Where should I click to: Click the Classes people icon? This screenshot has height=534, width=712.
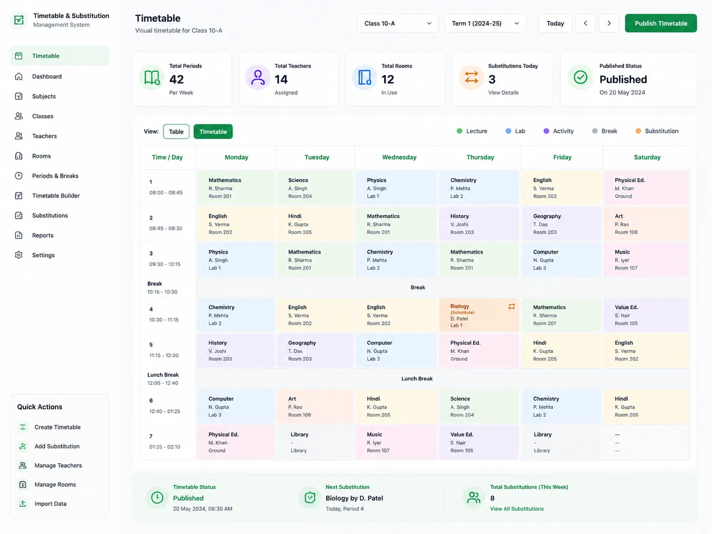19,116
